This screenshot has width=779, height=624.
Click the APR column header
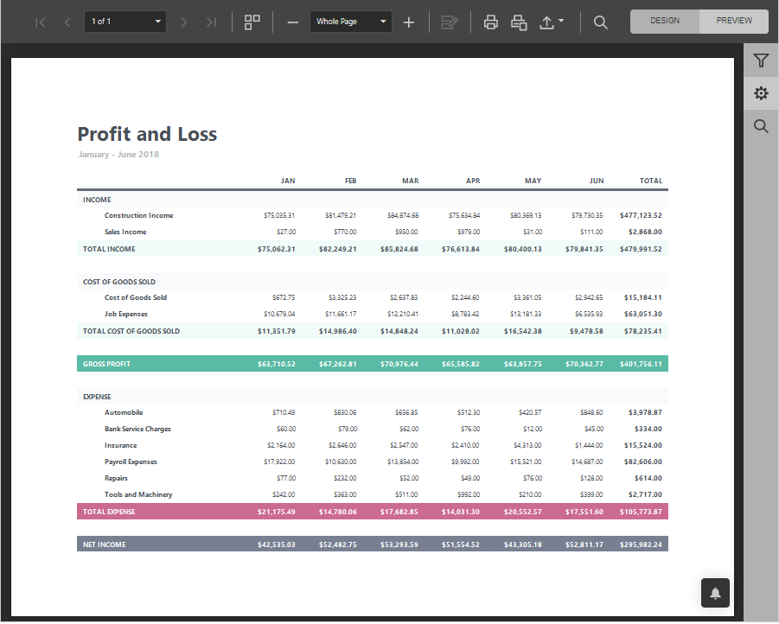point(473,181)
